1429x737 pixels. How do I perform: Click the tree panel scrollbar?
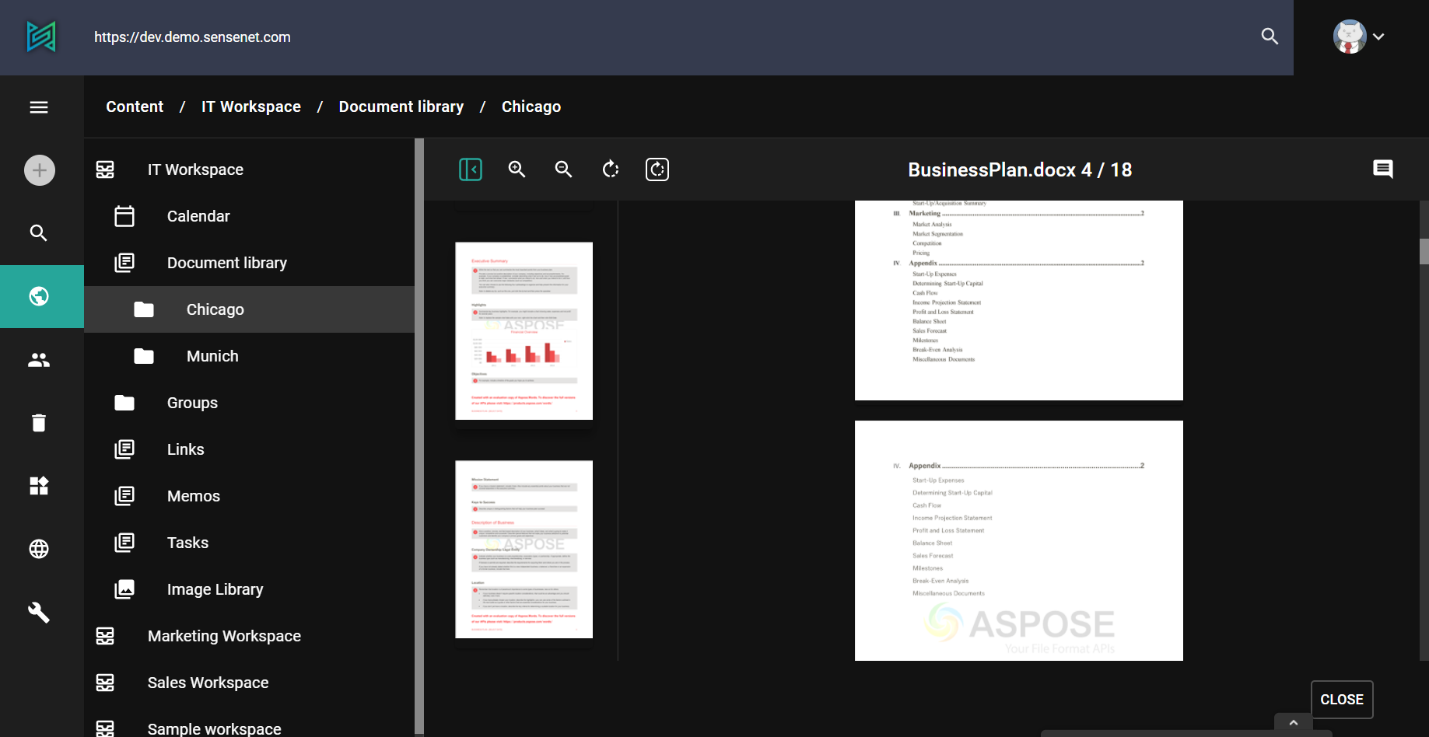[x=419, y=435]
